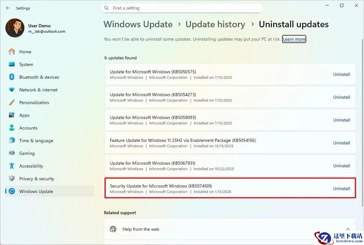Image resolution: width=364 pixels, height=245 pixels.
Task: Open System settings icon
Action: (12, 65)
